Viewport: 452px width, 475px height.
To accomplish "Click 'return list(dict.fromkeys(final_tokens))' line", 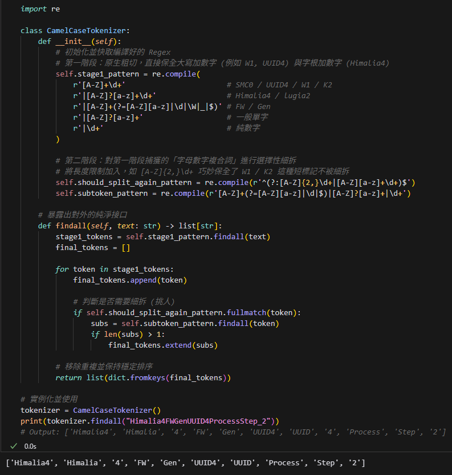I will click(x=143, y=377).
